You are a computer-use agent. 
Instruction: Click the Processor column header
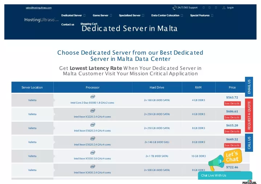click(93, 87)
